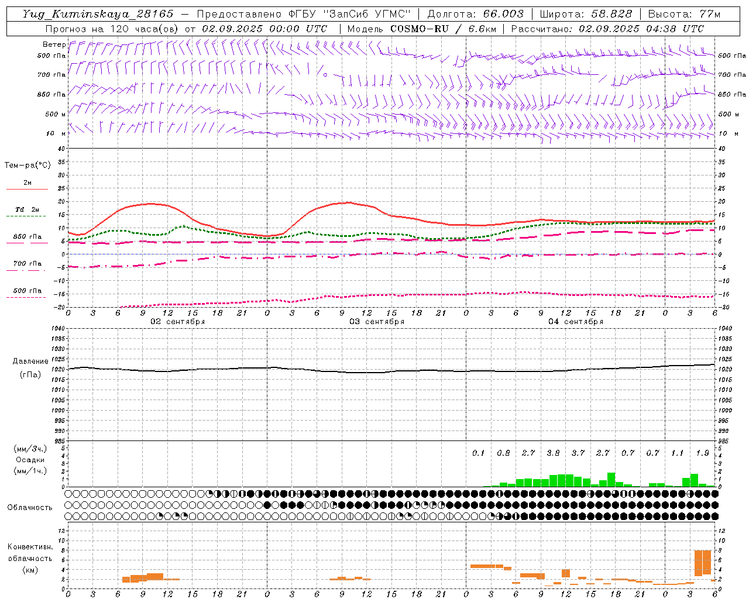Screen dimensions: 749x599
Task: Click the "Ветер" wind panel label
Action: click(x=54, y=44)
